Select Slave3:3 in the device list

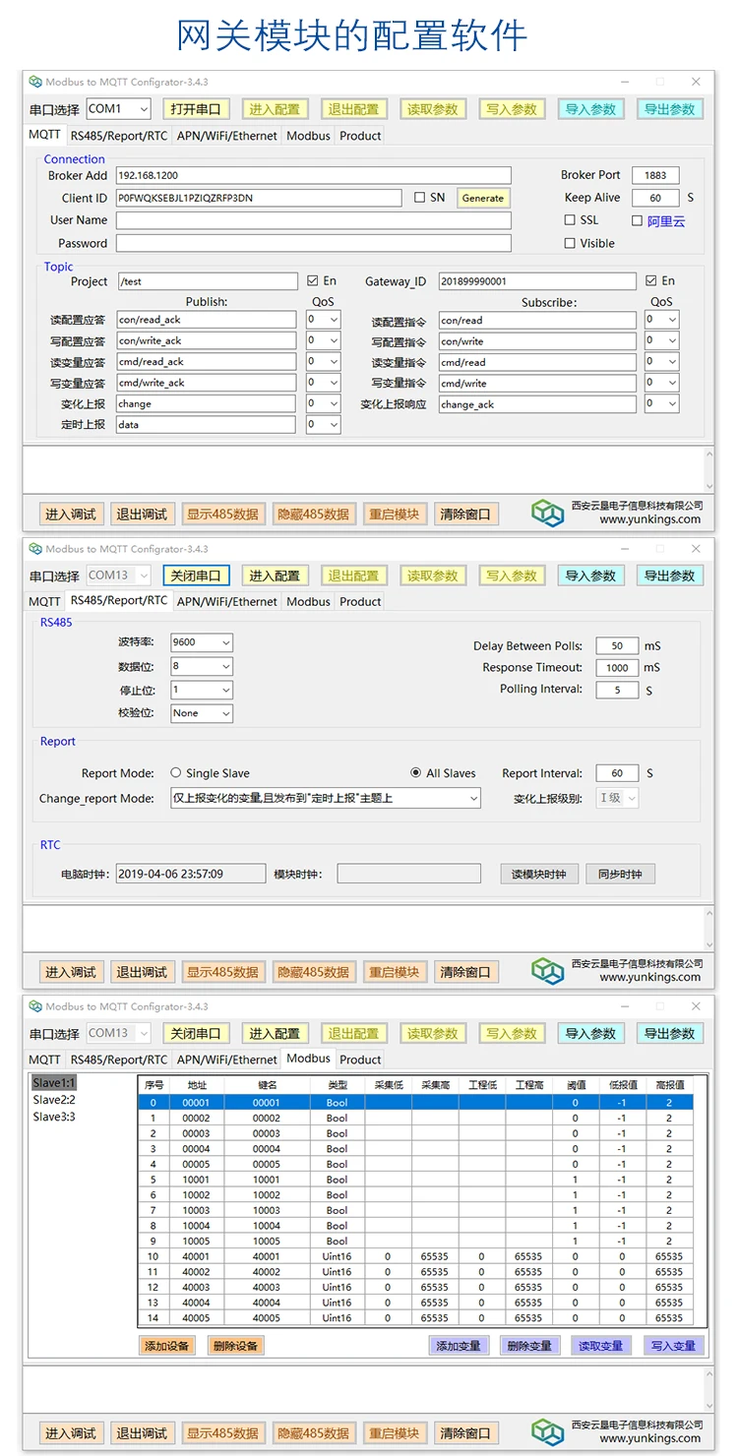tap(54, 1117)
